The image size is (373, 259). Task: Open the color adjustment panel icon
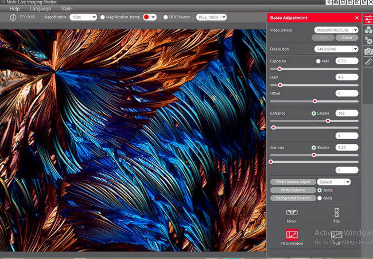(x=368, y=30)
